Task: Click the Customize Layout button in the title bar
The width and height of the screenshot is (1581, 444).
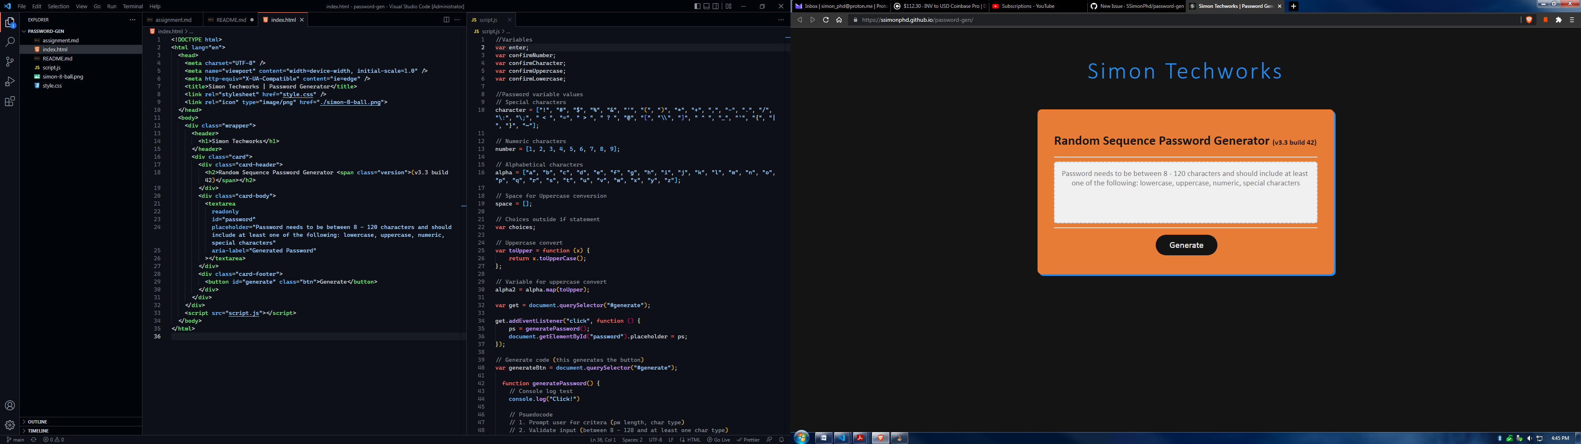Action: 728,6
